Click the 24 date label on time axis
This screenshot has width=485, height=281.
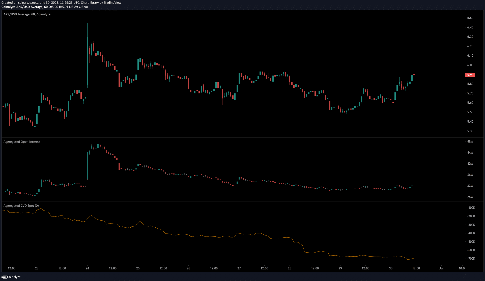(87, 268)
